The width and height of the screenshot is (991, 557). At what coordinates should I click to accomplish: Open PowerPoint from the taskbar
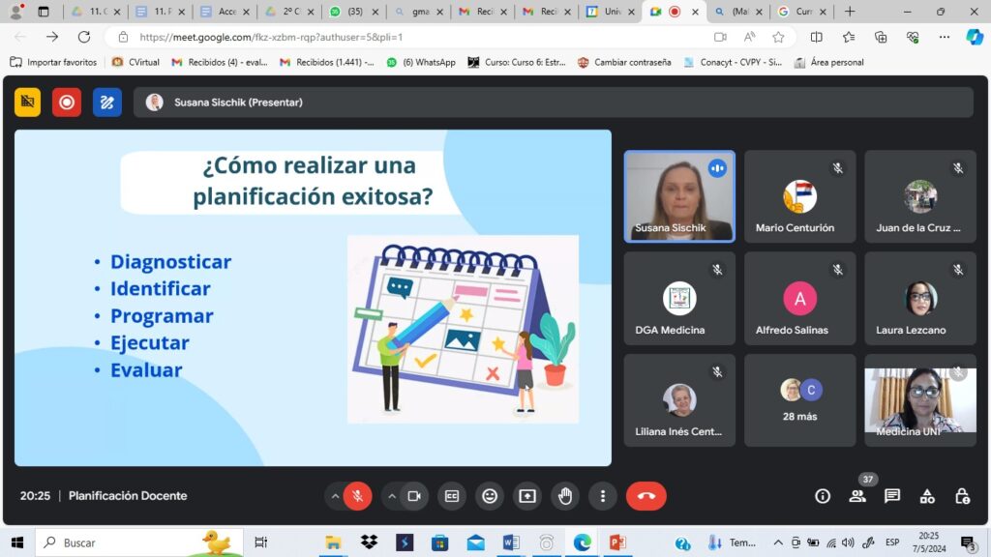[617, 542]
